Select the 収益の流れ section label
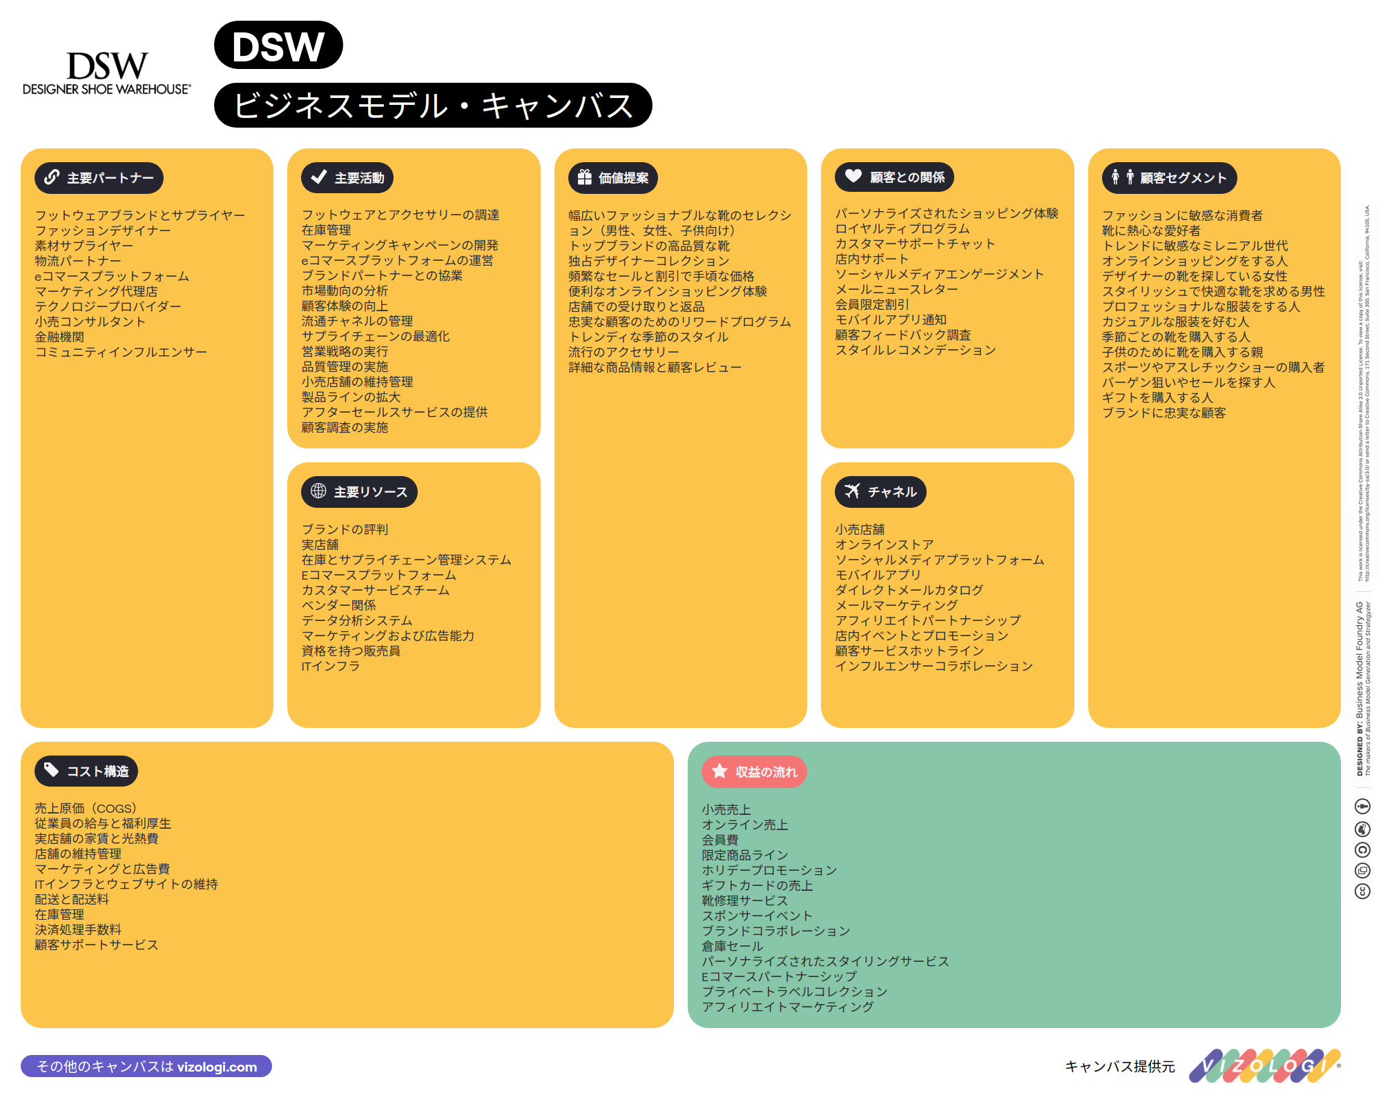The image size is (1381, 1104). (x=754, y=771)
